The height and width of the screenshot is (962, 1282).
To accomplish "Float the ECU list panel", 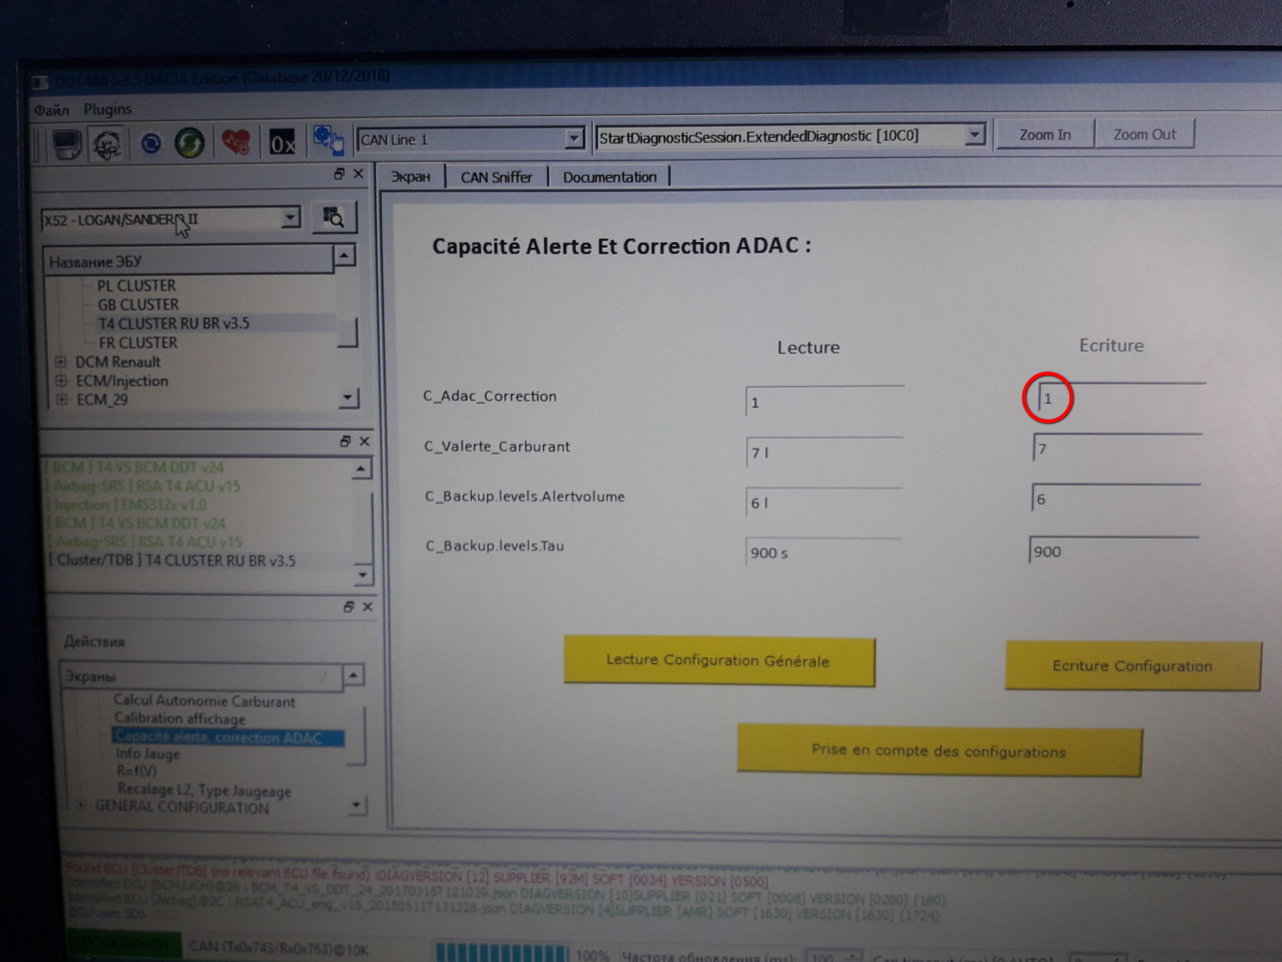I will (x=339, y=174).
